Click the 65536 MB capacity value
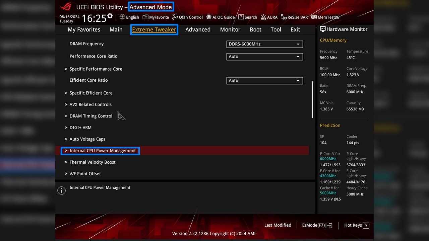Screen dimensions: 429x241 click(355, 109)
